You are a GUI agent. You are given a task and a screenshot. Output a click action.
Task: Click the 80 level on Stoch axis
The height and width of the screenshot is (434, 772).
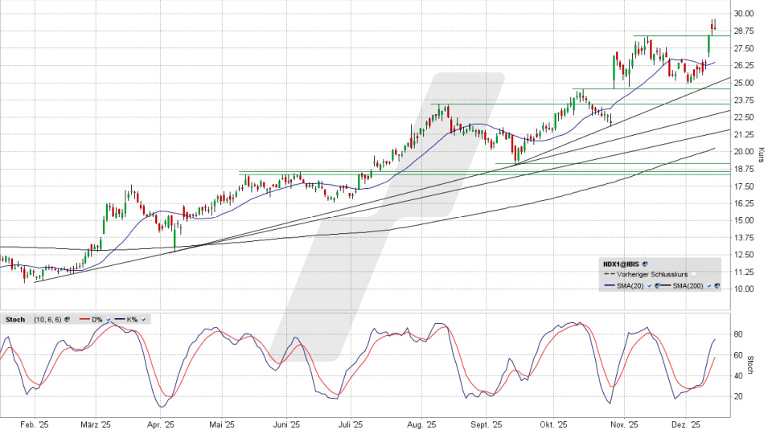737,334
